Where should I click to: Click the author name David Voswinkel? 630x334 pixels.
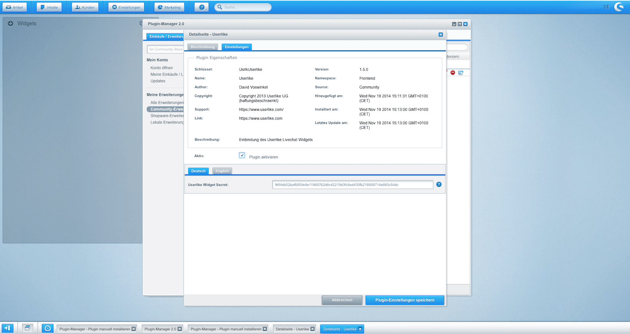(253, 87)
